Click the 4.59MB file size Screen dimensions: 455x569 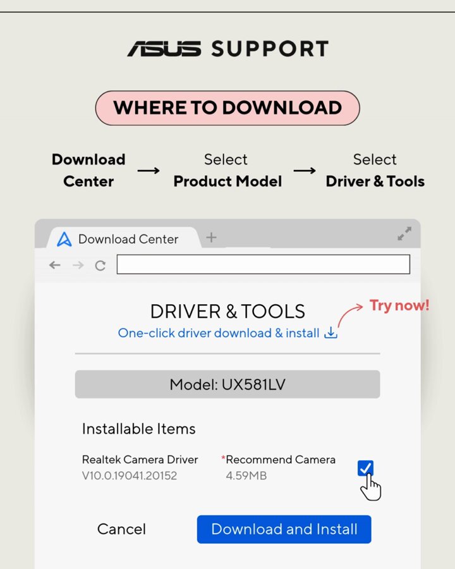(246, 475)
